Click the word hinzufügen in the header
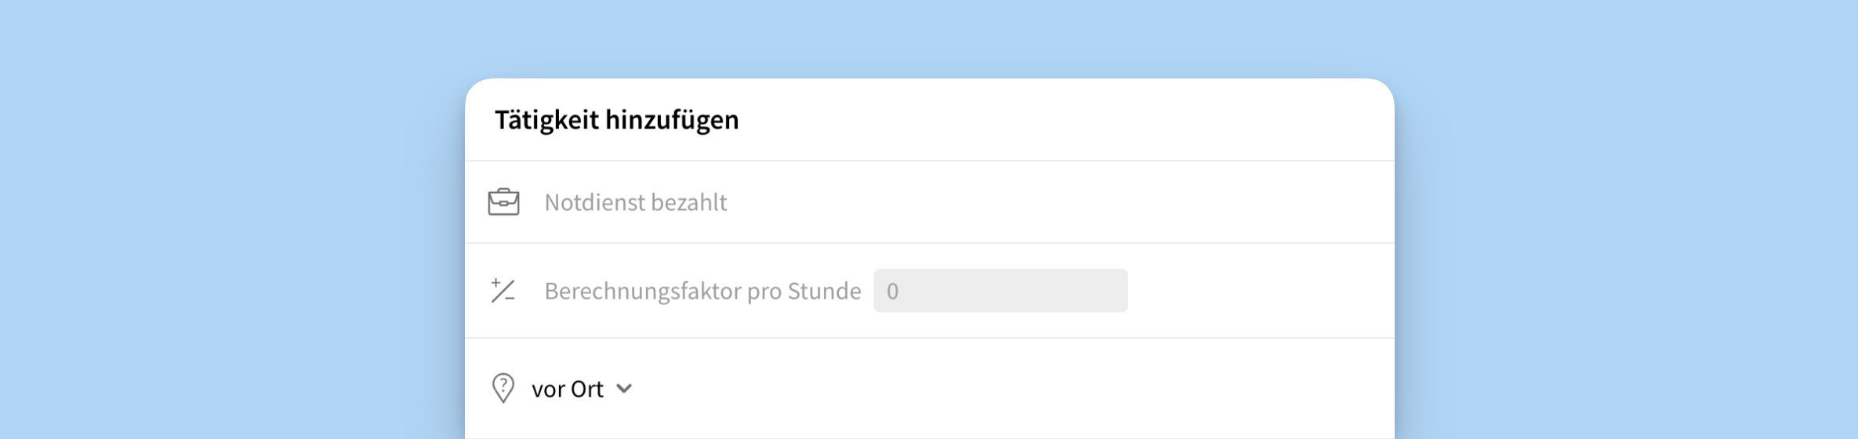Screen dimensions: 1858x439 (672, 120)
